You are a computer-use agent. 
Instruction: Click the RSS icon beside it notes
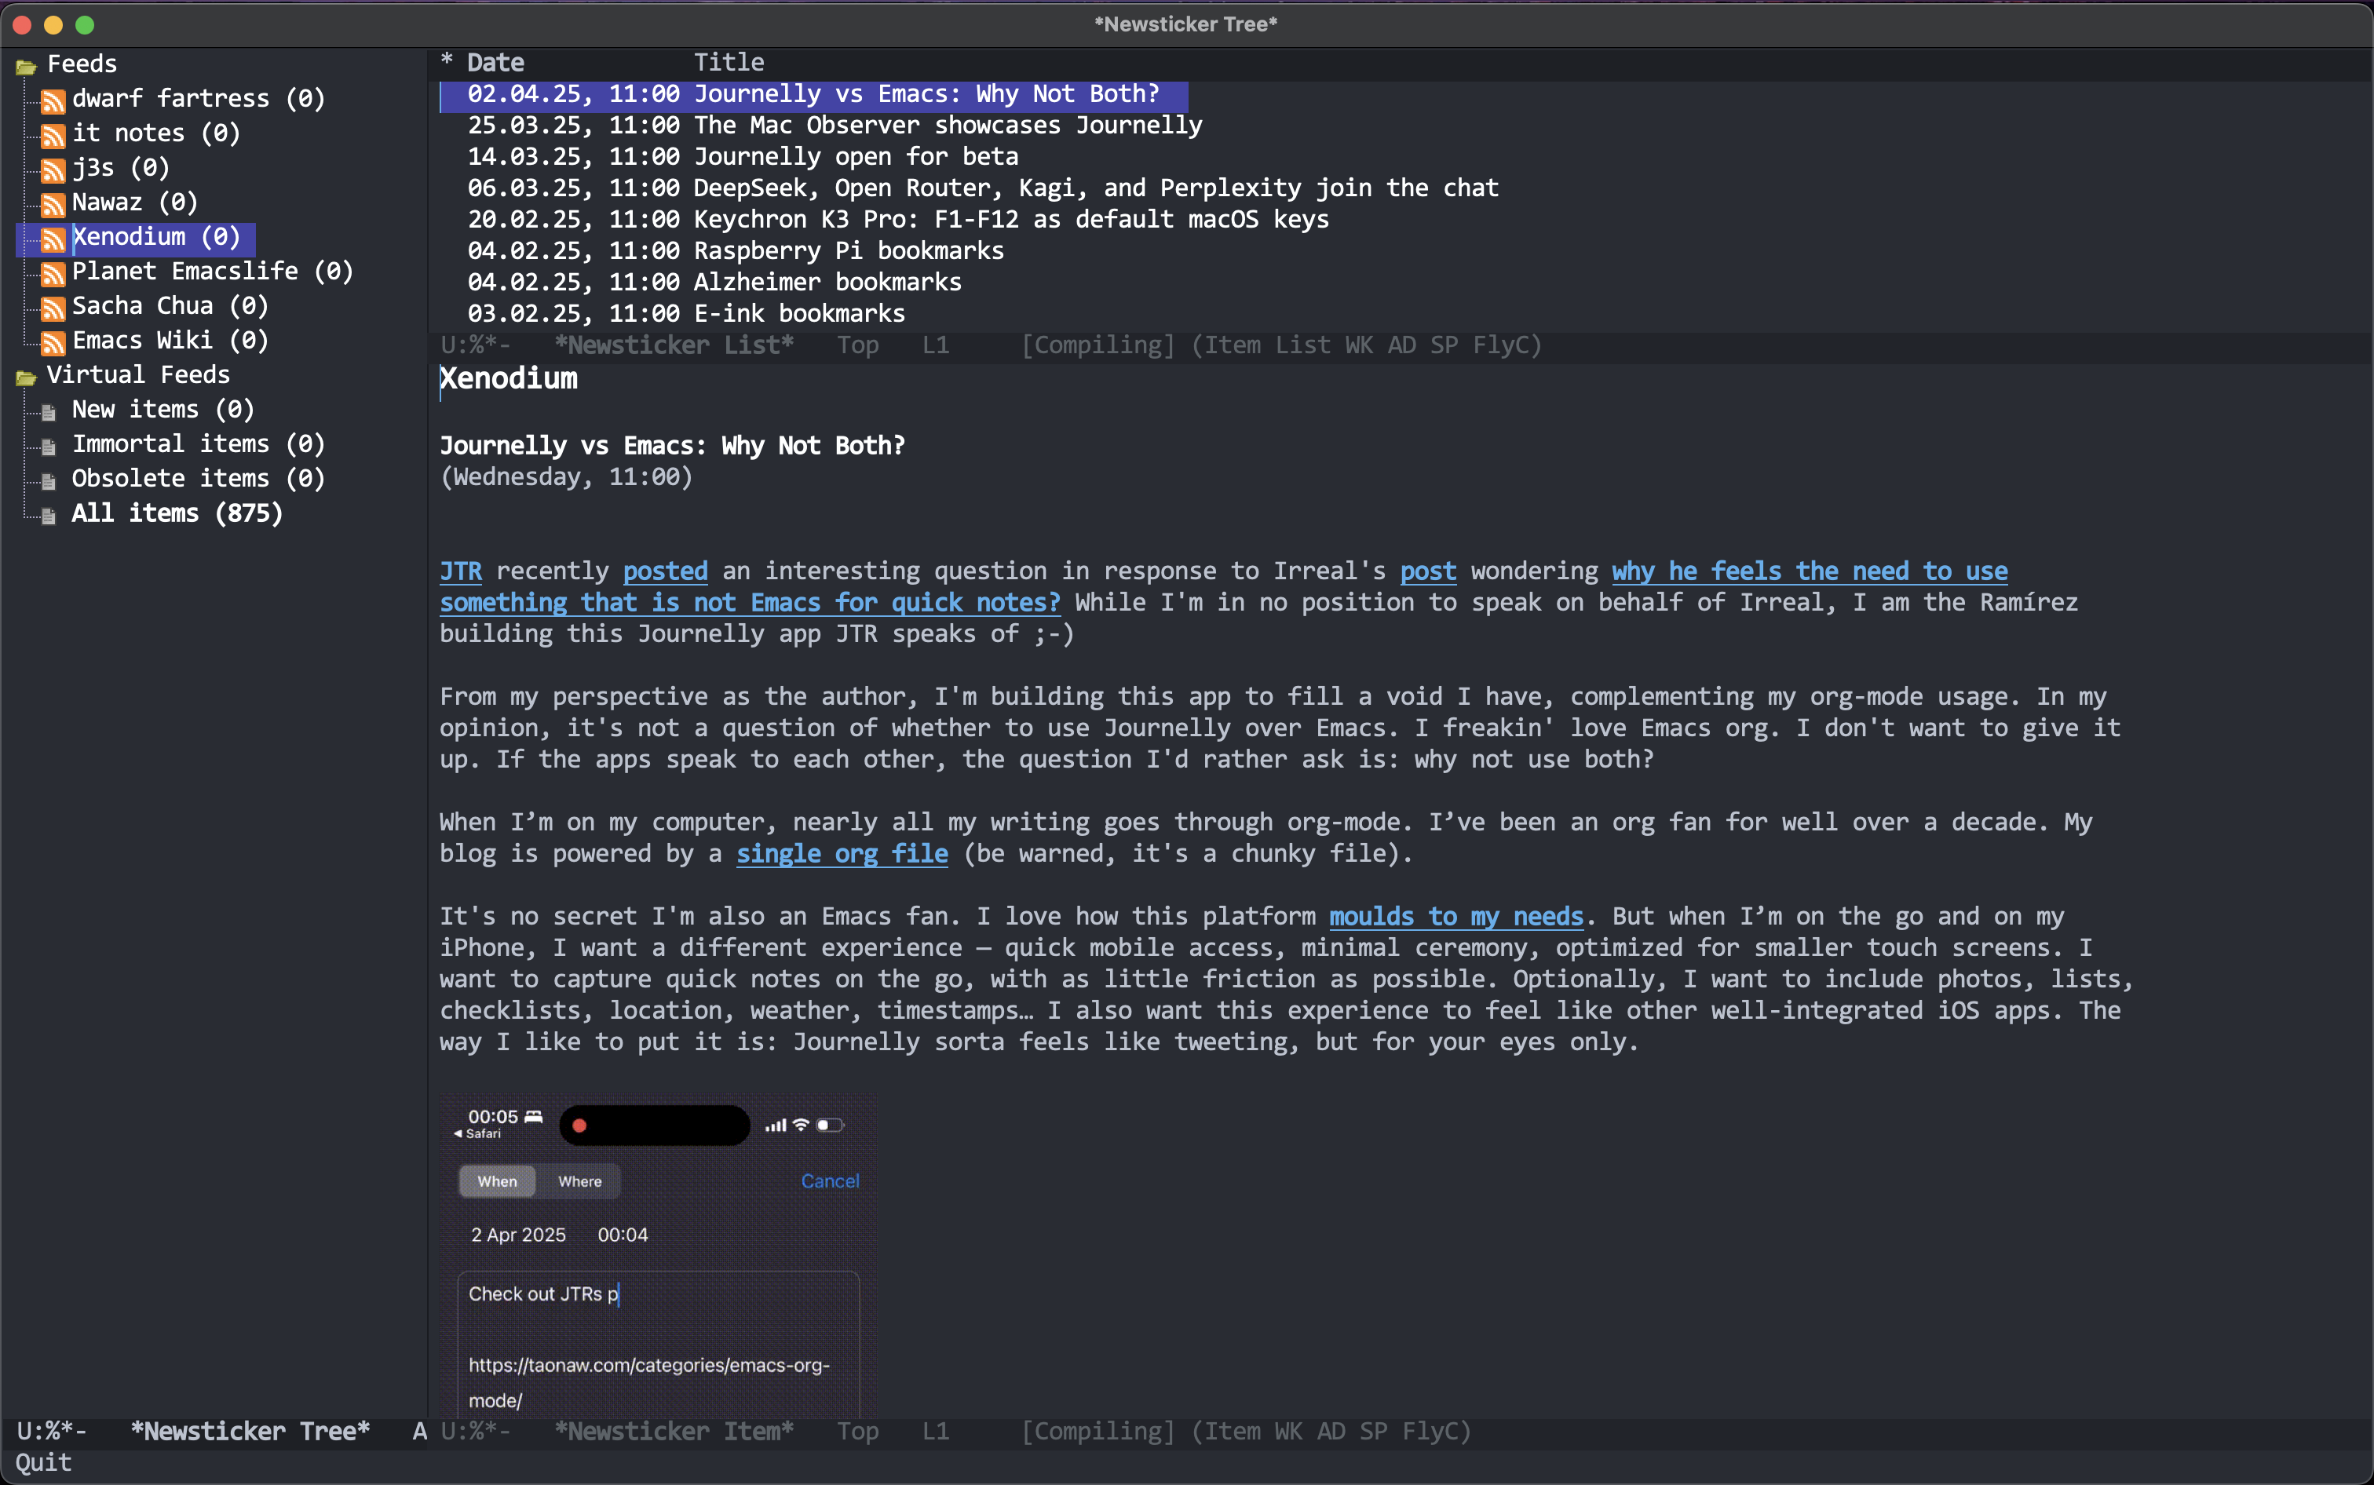53,134
